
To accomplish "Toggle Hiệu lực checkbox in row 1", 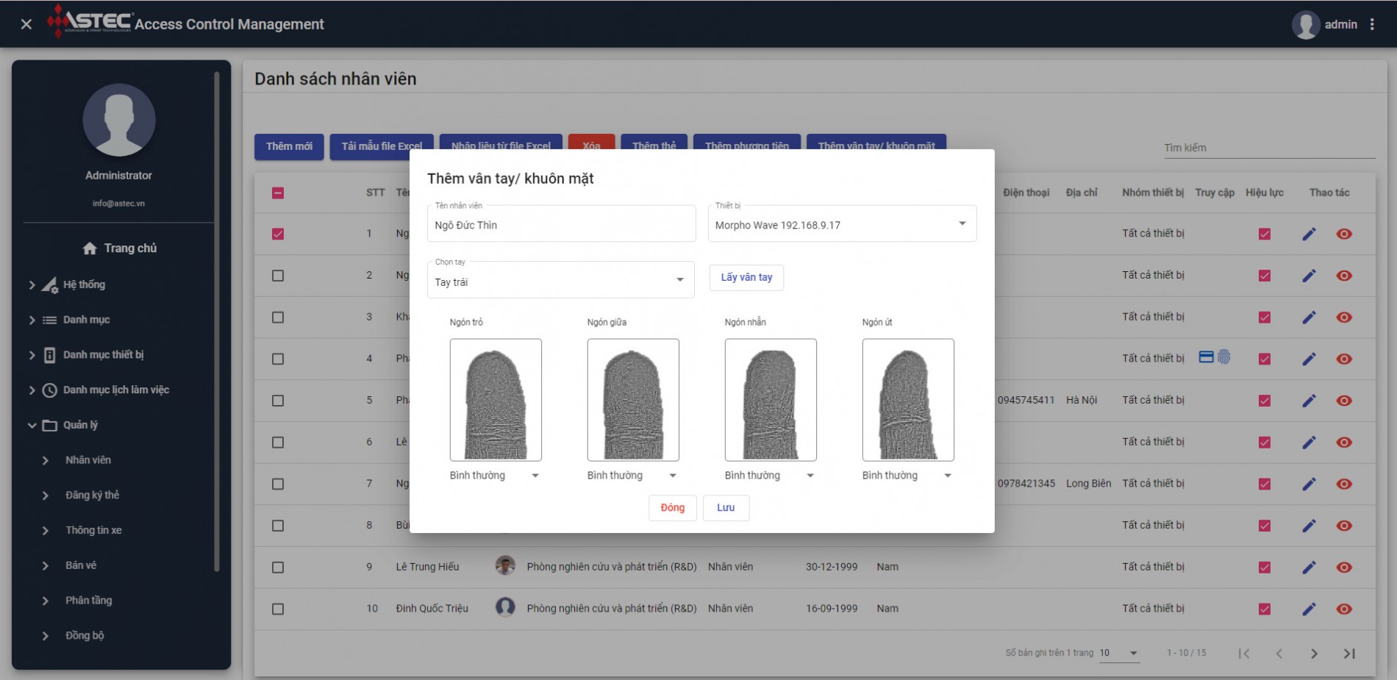I will [1265, 234].
